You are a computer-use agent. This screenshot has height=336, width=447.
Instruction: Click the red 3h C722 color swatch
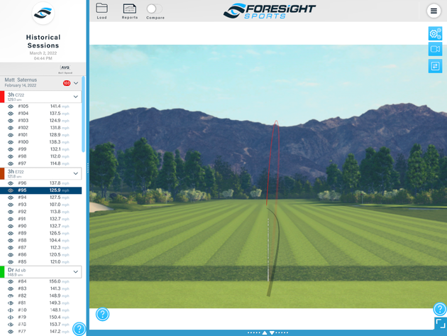click(x=2, y=97)
